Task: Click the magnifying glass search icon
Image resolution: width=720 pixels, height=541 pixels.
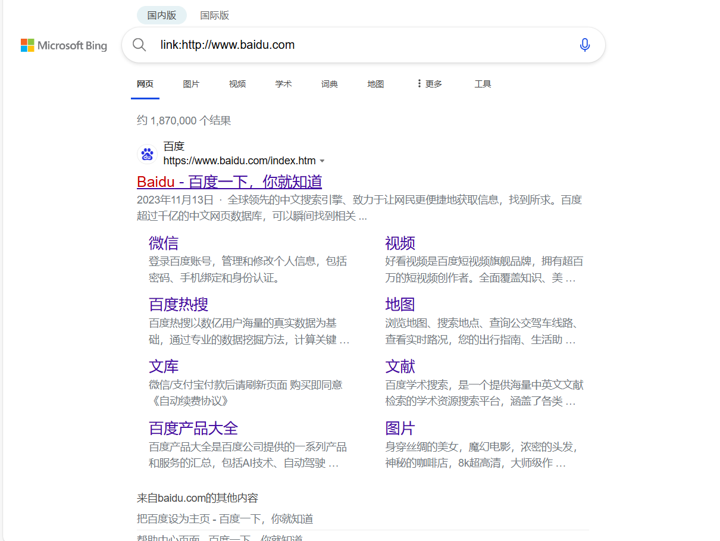Action: (x=139, y=45)
